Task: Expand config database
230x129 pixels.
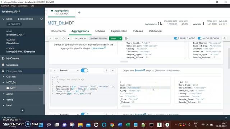Action: [3, 100]
